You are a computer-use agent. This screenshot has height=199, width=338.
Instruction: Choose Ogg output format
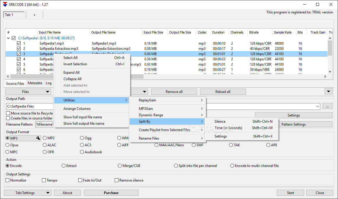82,138
